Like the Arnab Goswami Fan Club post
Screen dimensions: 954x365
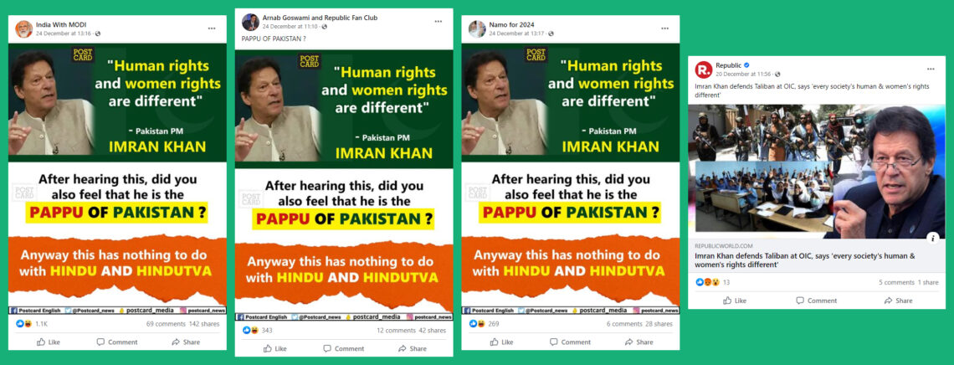274,348
